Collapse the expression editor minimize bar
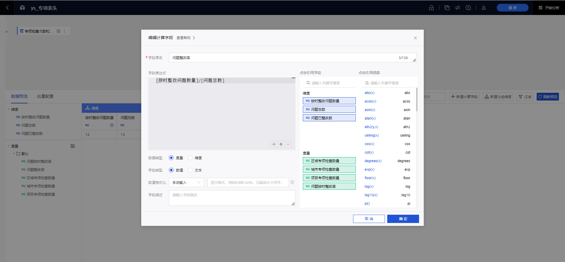 coord(293,78)
